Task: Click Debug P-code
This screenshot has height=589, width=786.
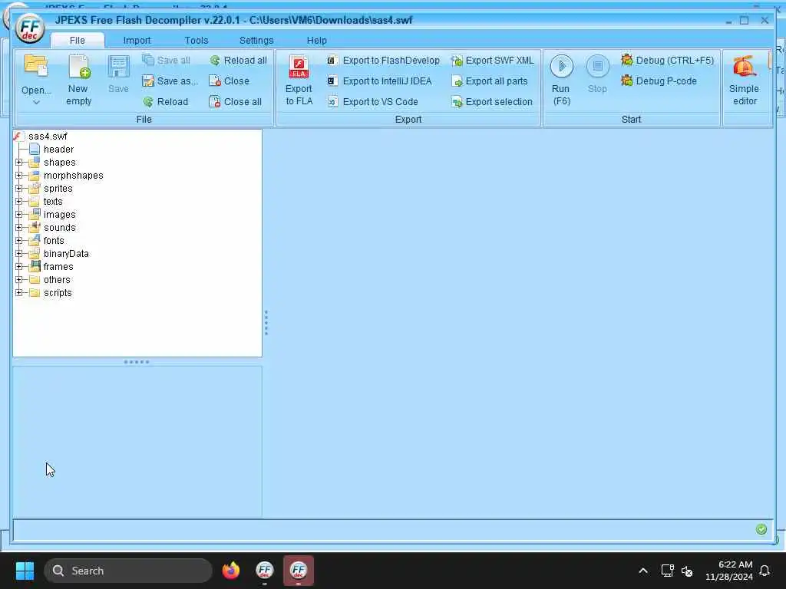Action: tap(659, 81)
